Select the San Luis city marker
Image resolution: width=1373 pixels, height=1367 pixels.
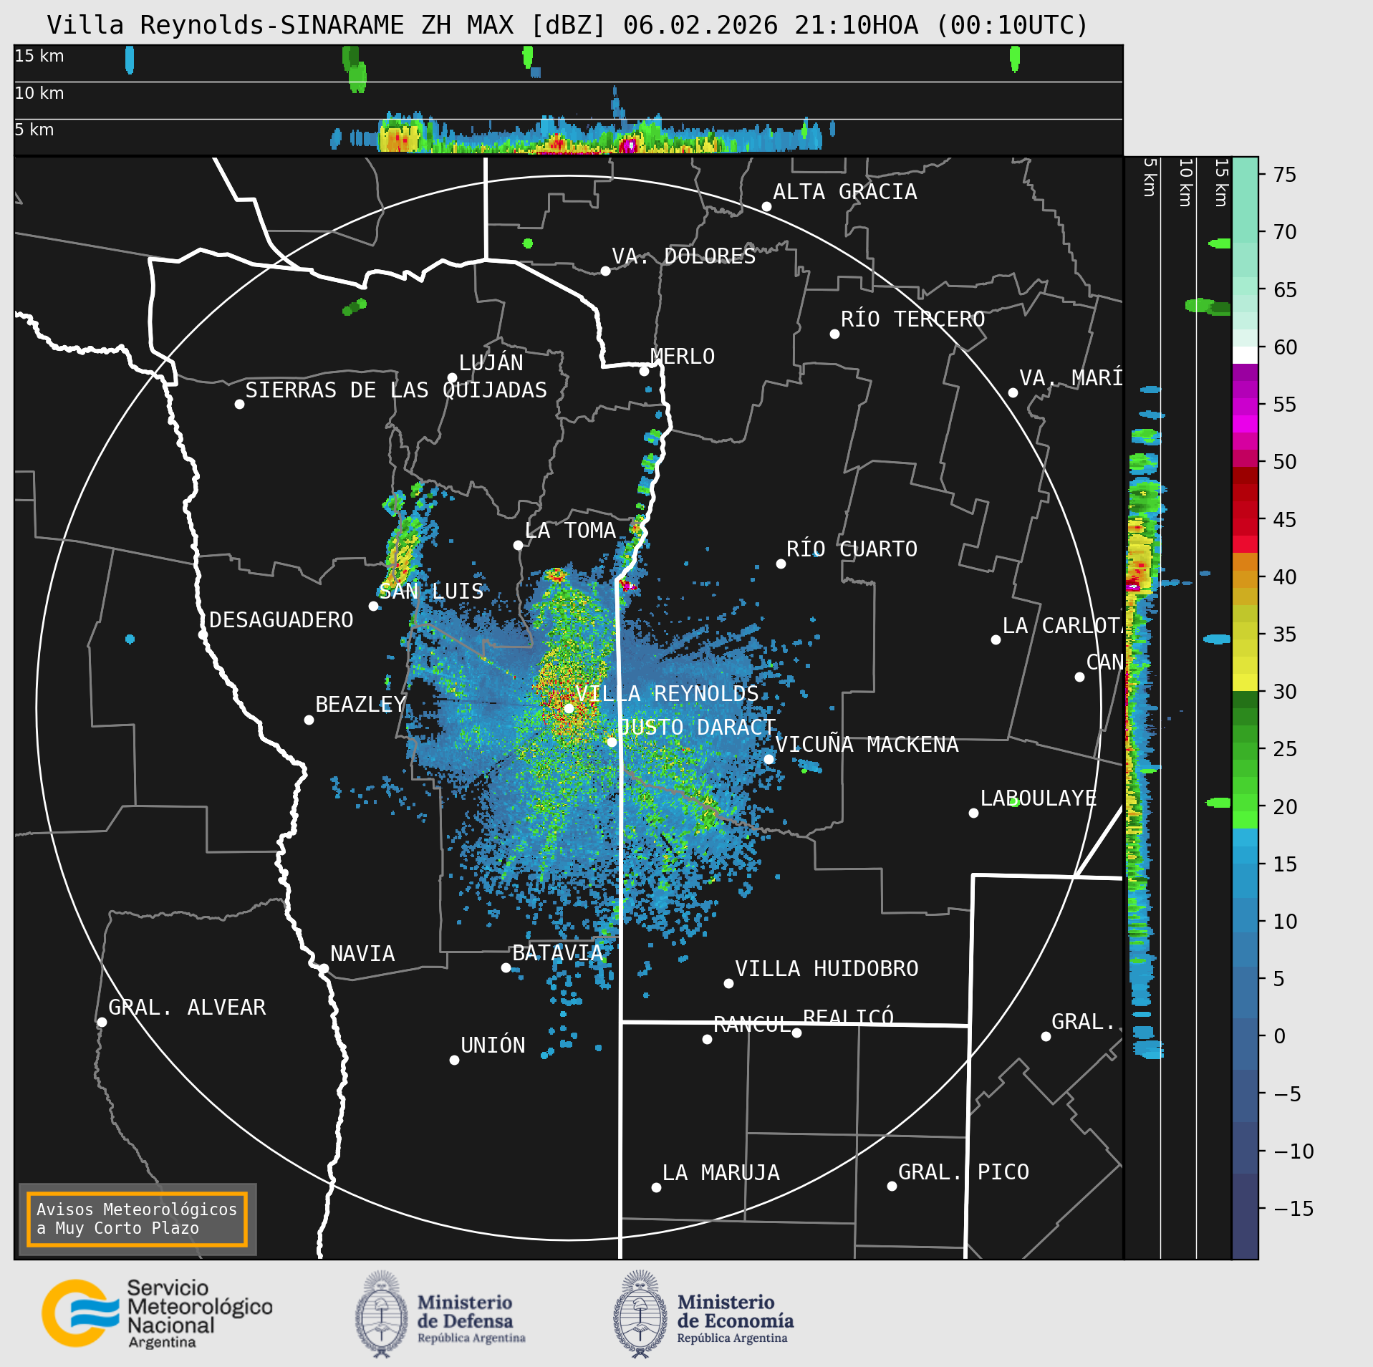coord(373,606)
